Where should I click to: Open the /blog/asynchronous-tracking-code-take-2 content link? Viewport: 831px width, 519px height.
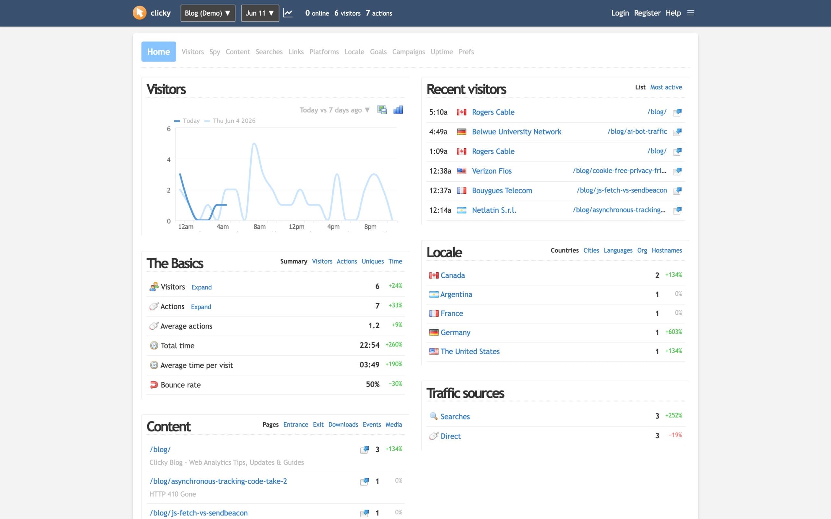coord(218,481)
